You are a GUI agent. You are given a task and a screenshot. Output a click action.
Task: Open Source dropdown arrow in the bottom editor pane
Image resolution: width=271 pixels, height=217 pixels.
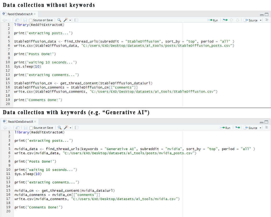(260, 128)
